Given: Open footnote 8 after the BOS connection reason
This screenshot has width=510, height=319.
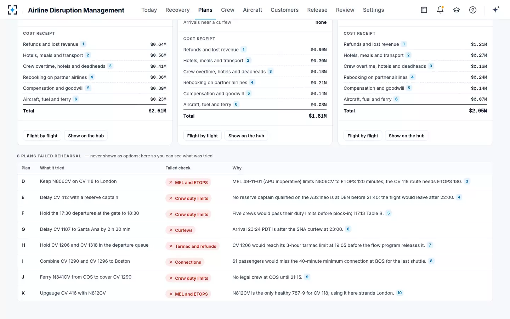Looking at the screenshot, I should click(x=431, y=261).
